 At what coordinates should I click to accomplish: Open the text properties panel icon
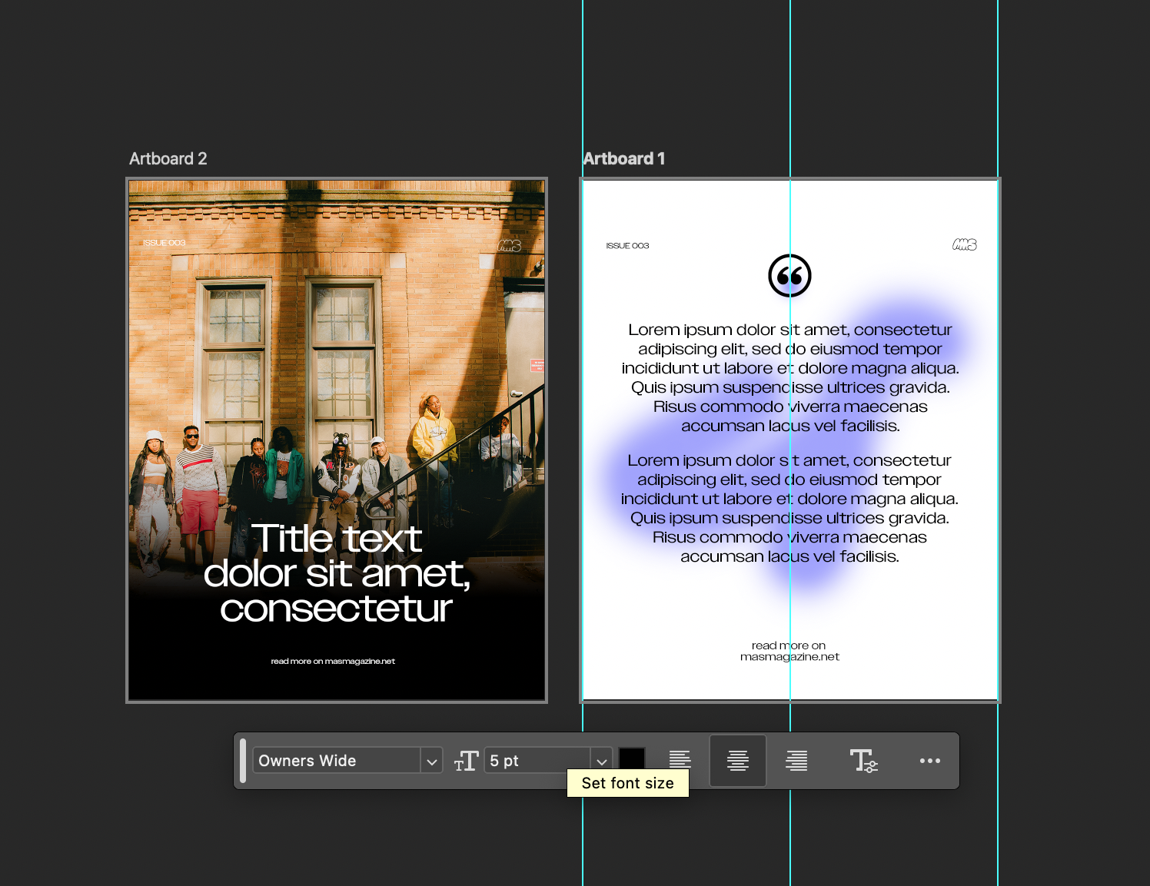pos(863,761)
